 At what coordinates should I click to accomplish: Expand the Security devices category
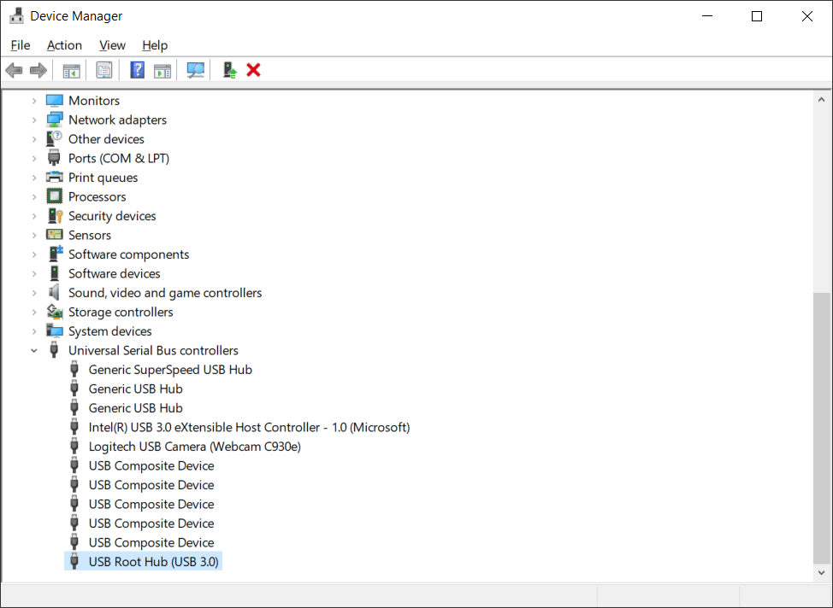34,216
